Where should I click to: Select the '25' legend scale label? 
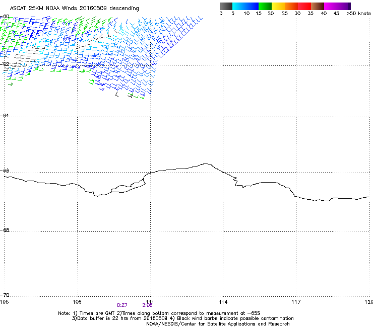point(285,14)
